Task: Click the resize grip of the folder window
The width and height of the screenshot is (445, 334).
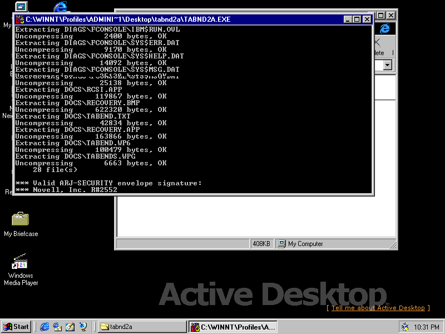Action: (x=393, y=244)
